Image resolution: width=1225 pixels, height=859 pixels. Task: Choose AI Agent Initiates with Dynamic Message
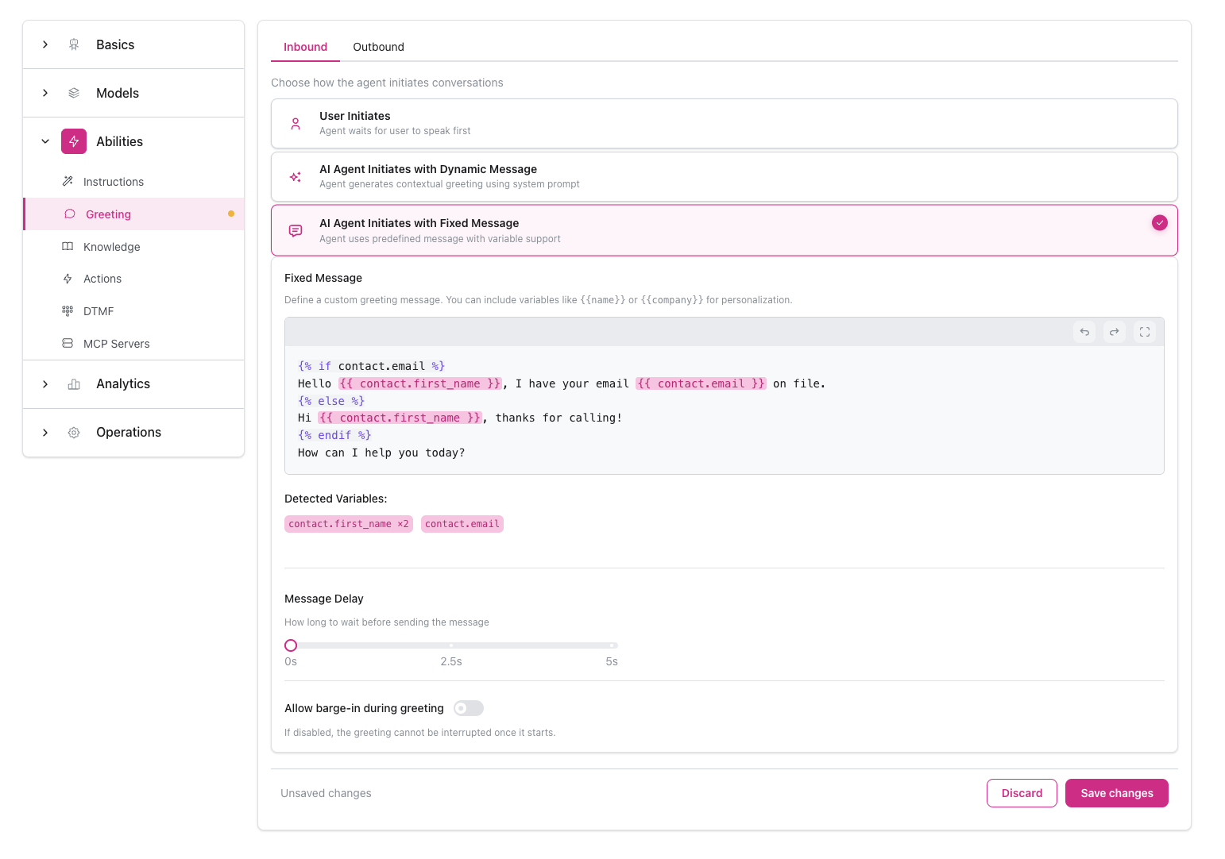723,176
